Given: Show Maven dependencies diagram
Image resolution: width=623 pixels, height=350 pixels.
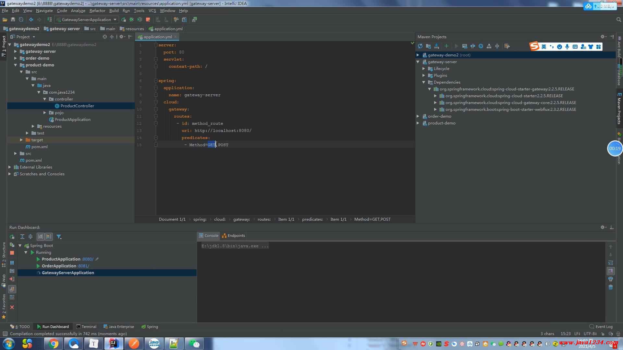Looking at the screenshot, I should click(489, 46).
